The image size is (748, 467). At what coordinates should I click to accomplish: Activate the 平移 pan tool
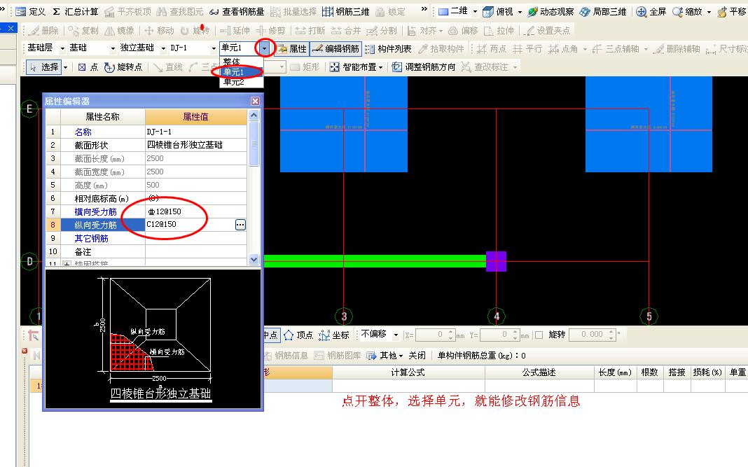tap(733, 11)
